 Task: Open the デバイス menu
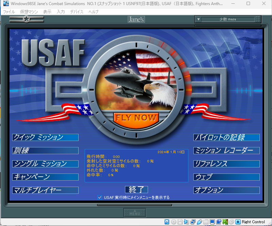point(77,12)
